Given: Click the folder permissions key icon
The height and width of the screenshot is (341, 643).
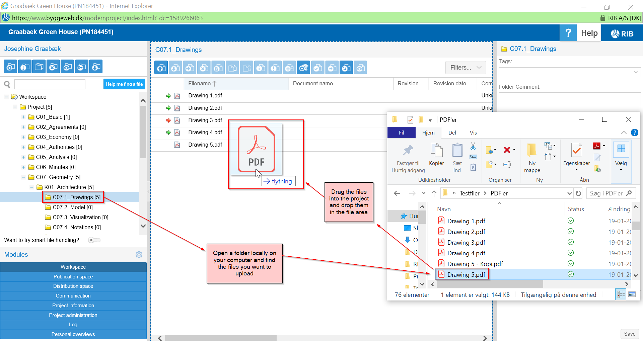Looking at the screenshot, I should (81, 66).
